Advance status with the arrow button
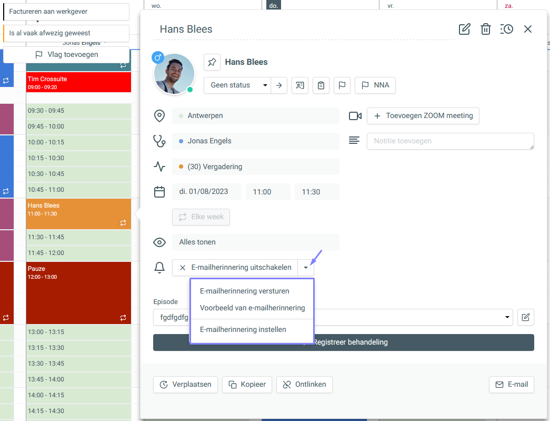This screenshot has height=421, width=550. [x=279, y=85]
